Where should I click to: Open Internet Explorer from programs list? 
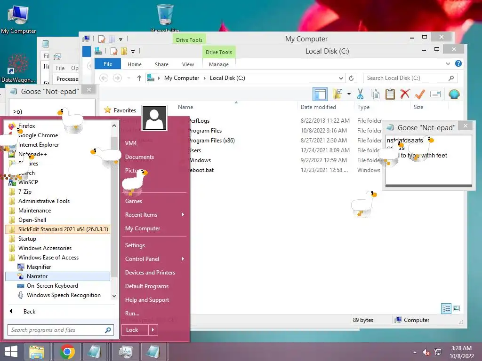[x=57, y=145]
